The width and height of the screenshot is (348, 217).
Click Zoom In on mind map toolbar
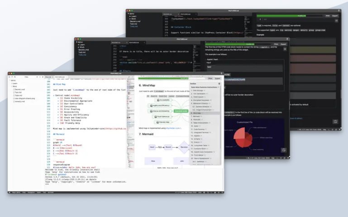[154, 96]
